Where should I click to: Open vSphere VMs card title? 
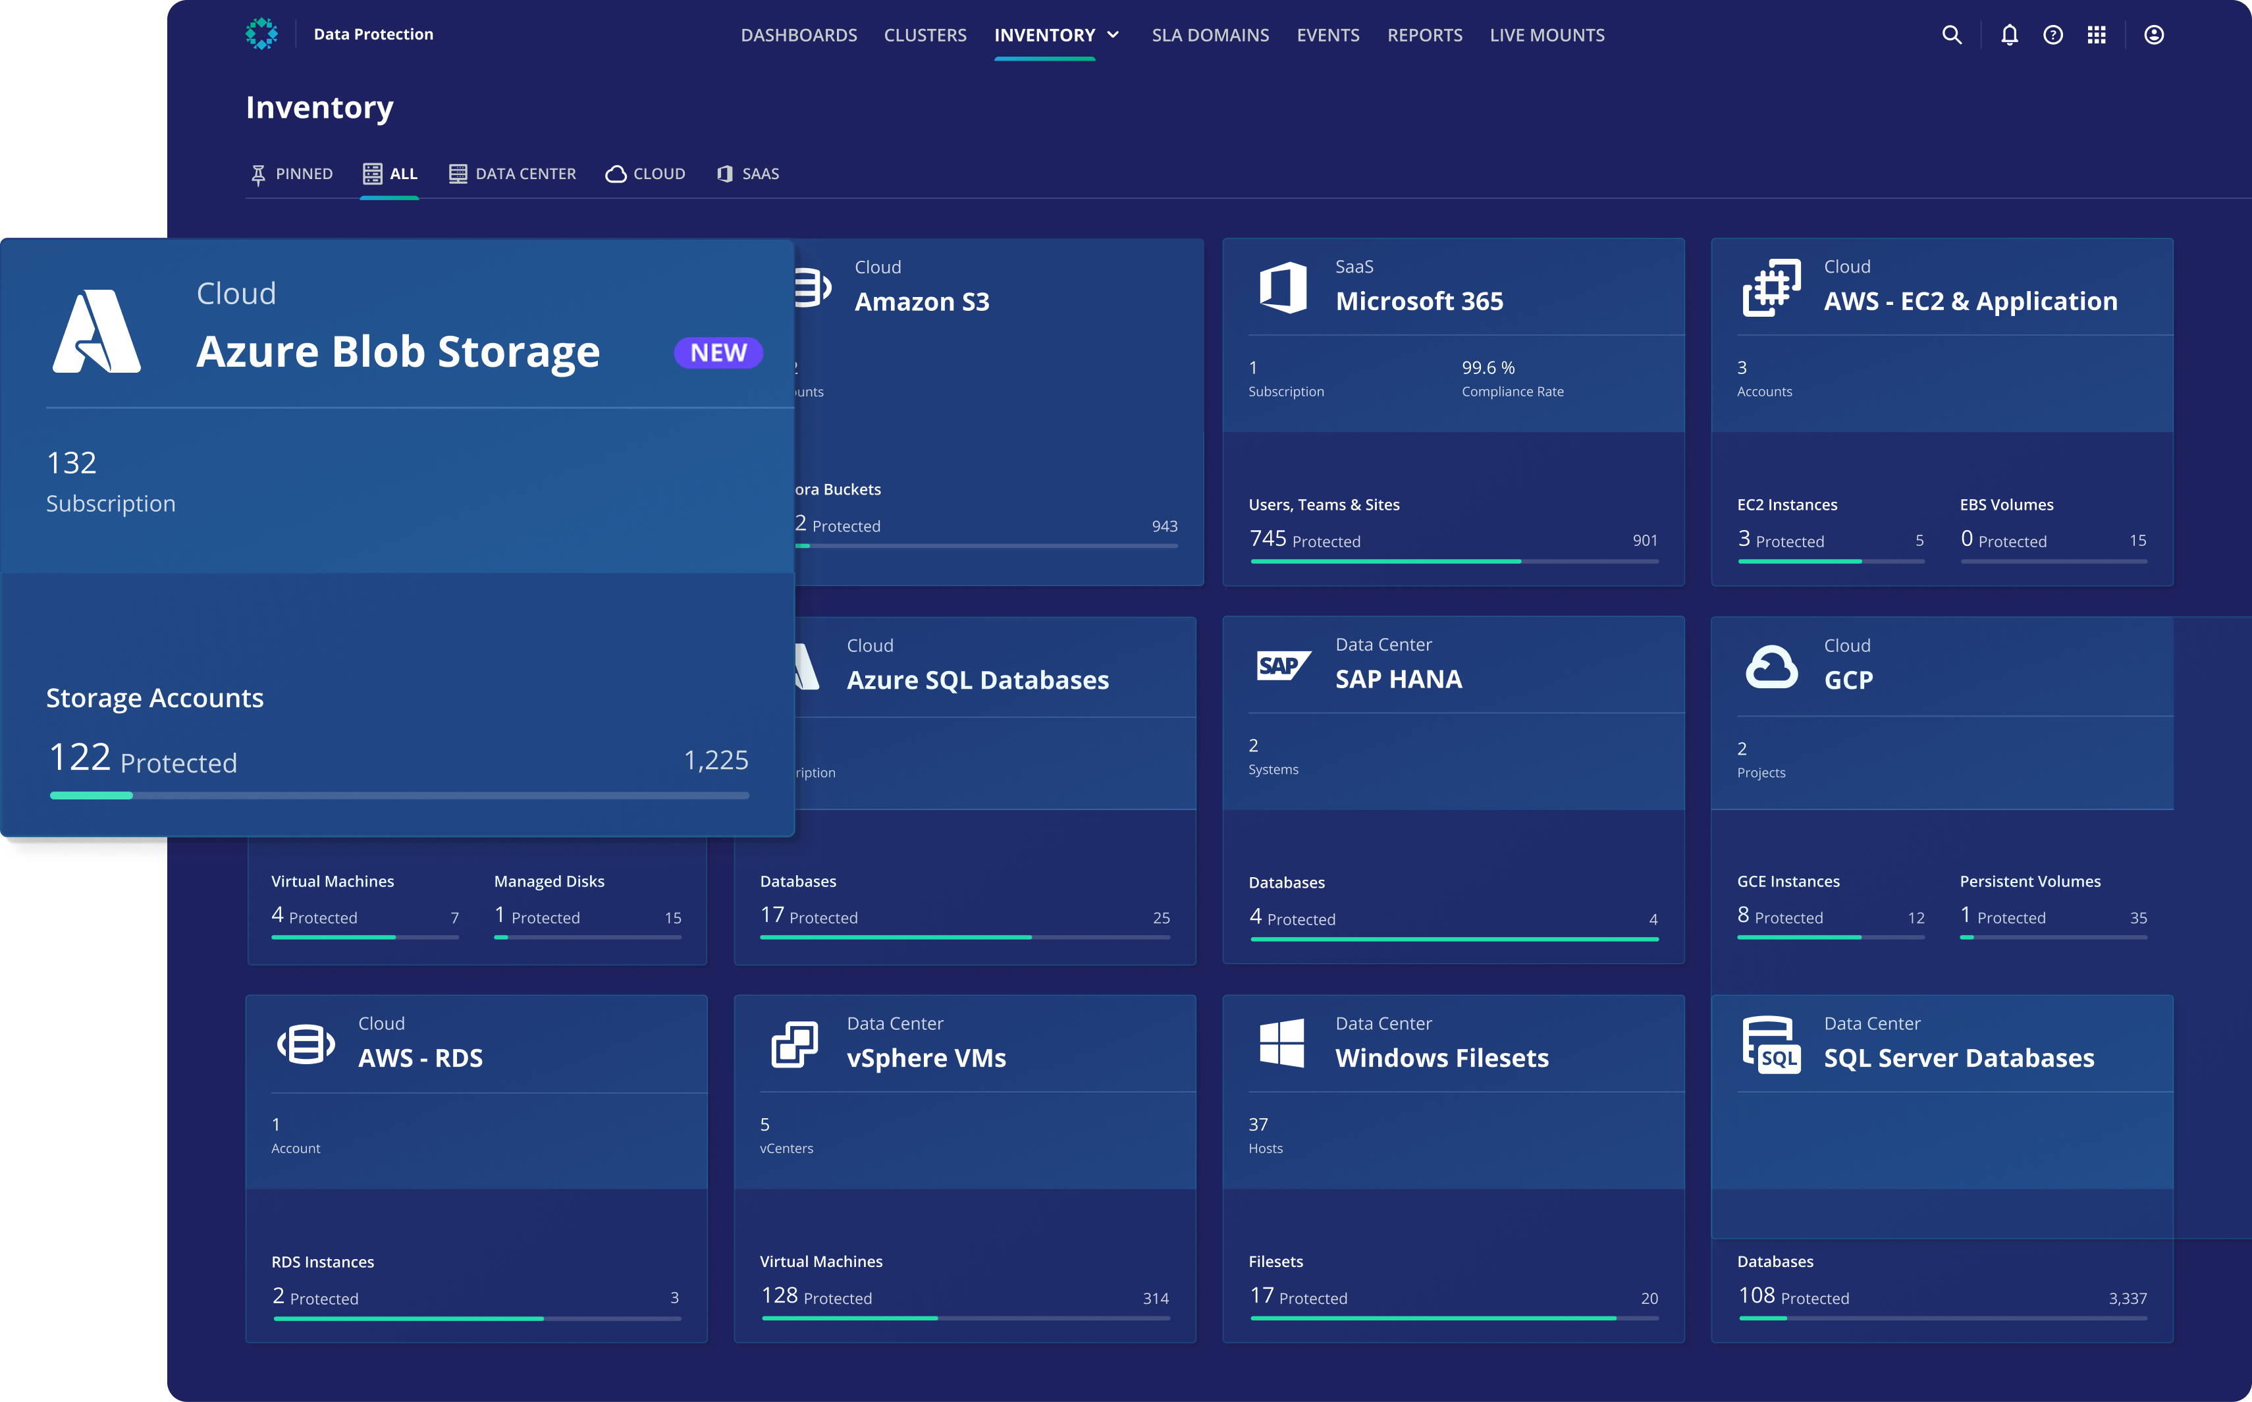(925, 1058)
